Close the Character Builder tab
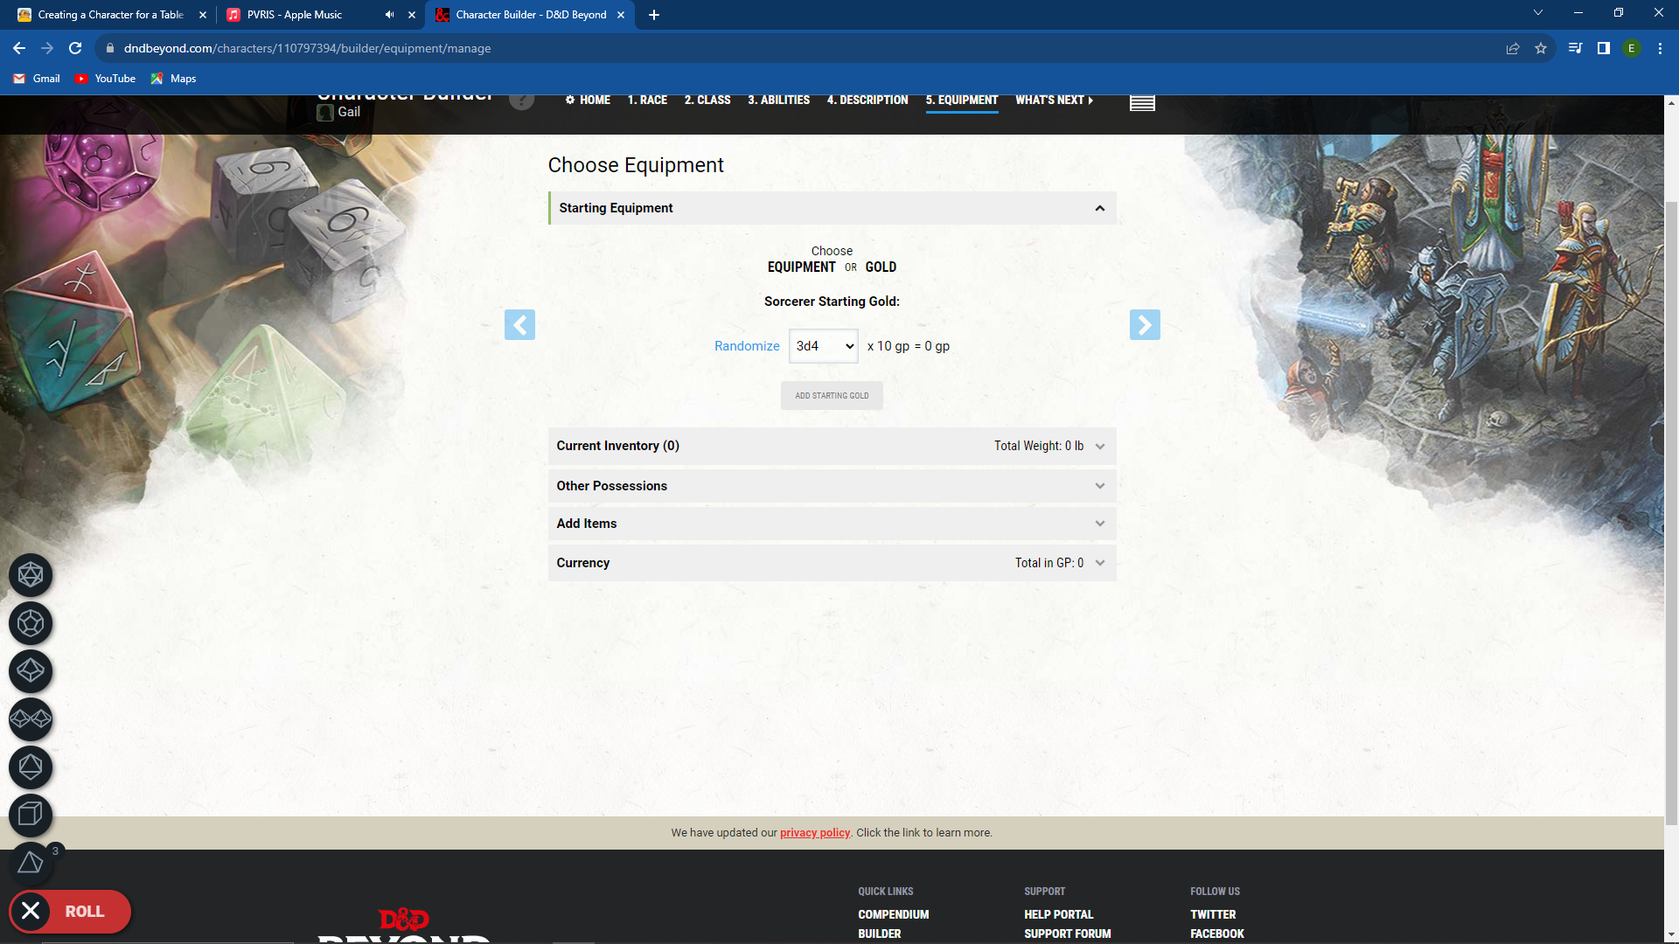The width and height of the screenshot is (1679, 944). pos(621,15)
